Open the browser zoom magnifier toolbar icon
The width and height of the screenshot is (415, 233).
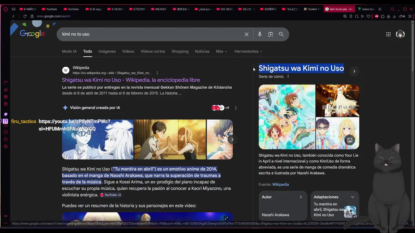[x=345, y=16]
